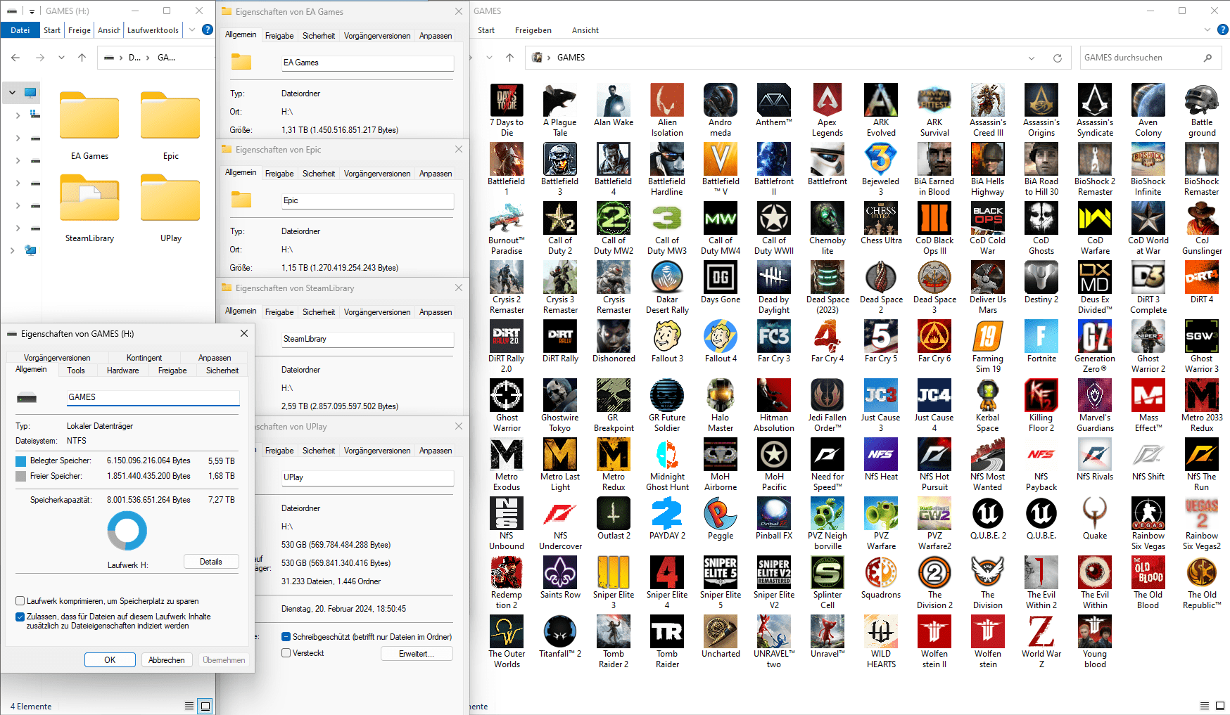Screen dimensions: 1230x715
Task: Select the PAYDAY 2 icon
Action: point(667,519)
